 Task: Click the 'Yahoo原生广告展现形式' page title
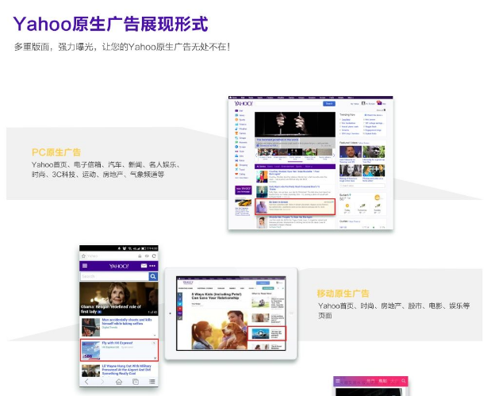110,24
